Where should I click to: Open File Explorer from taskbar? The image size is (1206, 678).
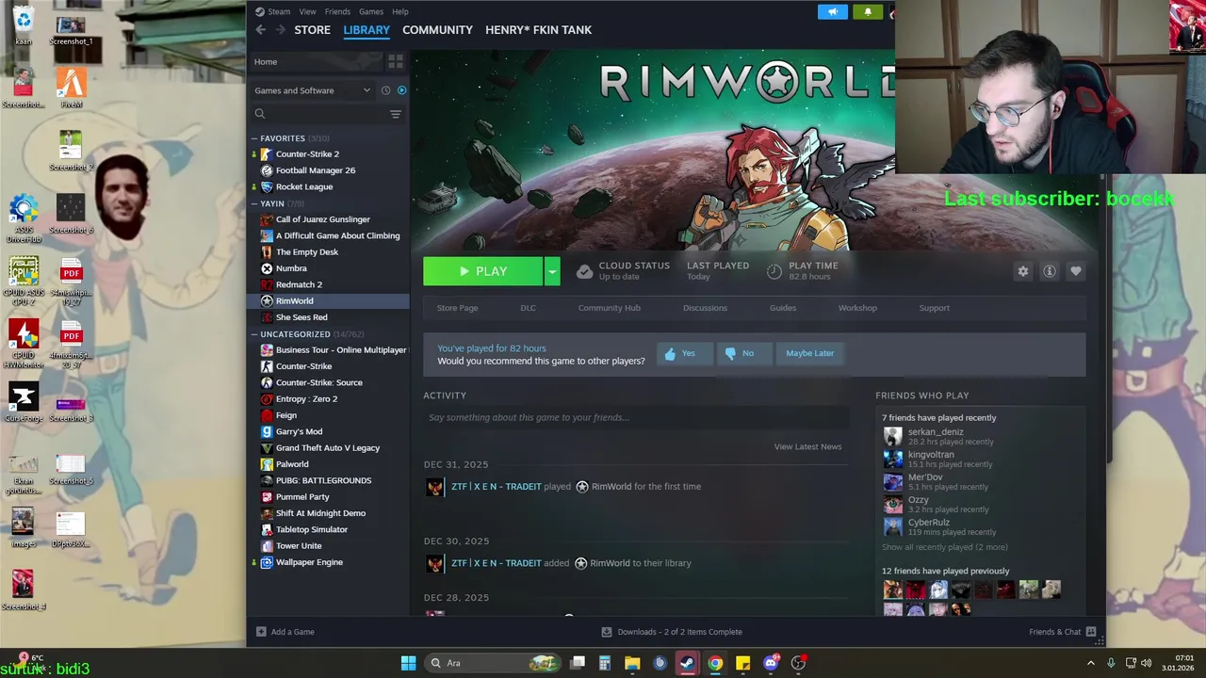[632, 663]
